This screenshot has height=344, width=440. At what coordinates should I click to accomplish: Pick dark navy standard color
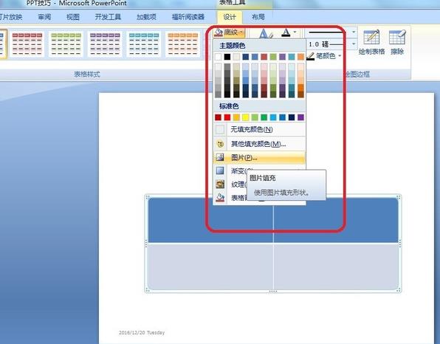[292, 117]
